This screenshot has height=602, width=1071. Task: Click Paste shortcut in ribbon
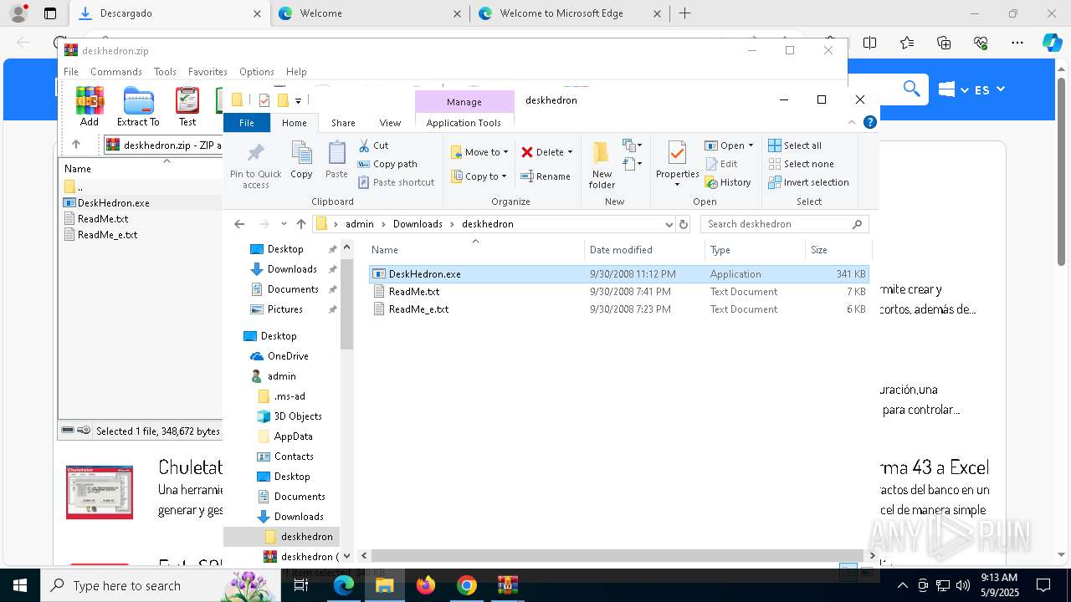pos(397,182)
